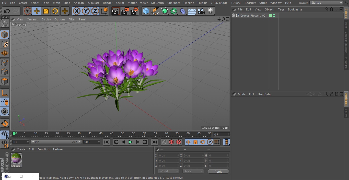This screenshot has height=180, width=349.
Task: Activate the Move tool
Action: tap(37, 11)
